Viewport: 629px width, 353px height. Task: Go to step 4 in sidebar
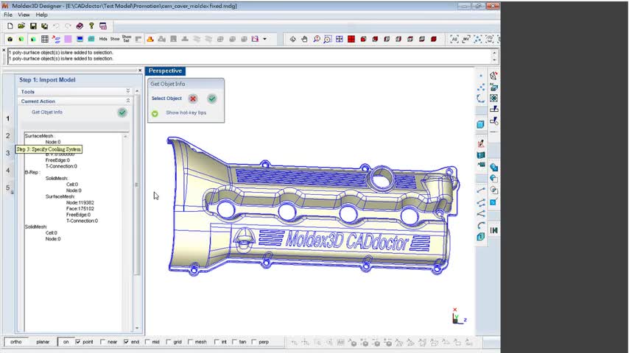pyautogui.click(x=8, y=171)
